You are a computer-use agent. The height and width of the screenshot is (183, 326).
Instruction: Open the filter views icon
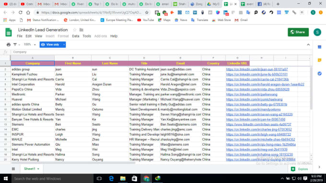[x=15, y=45]
